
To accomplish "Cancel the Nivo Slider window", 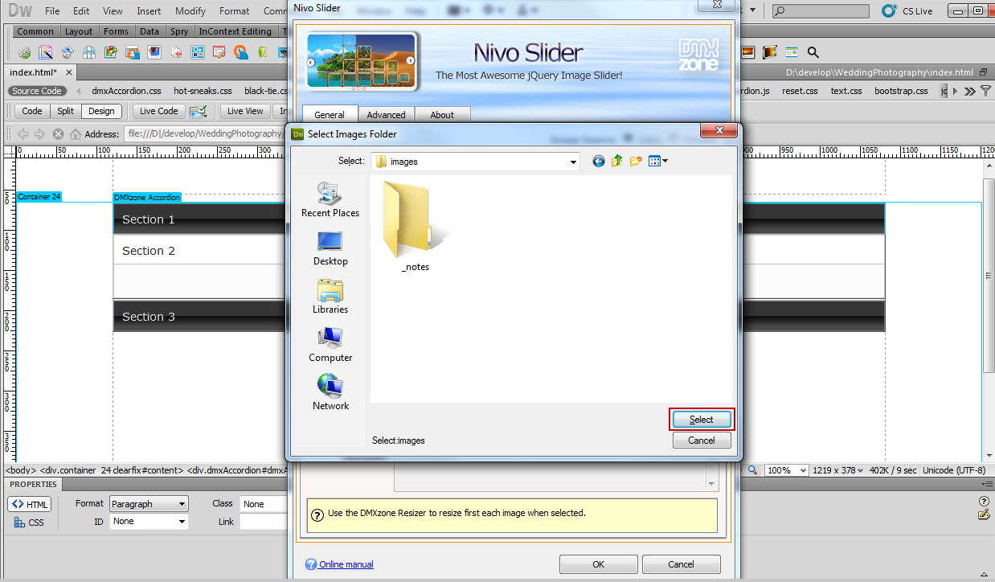I will tap(682, 564).
